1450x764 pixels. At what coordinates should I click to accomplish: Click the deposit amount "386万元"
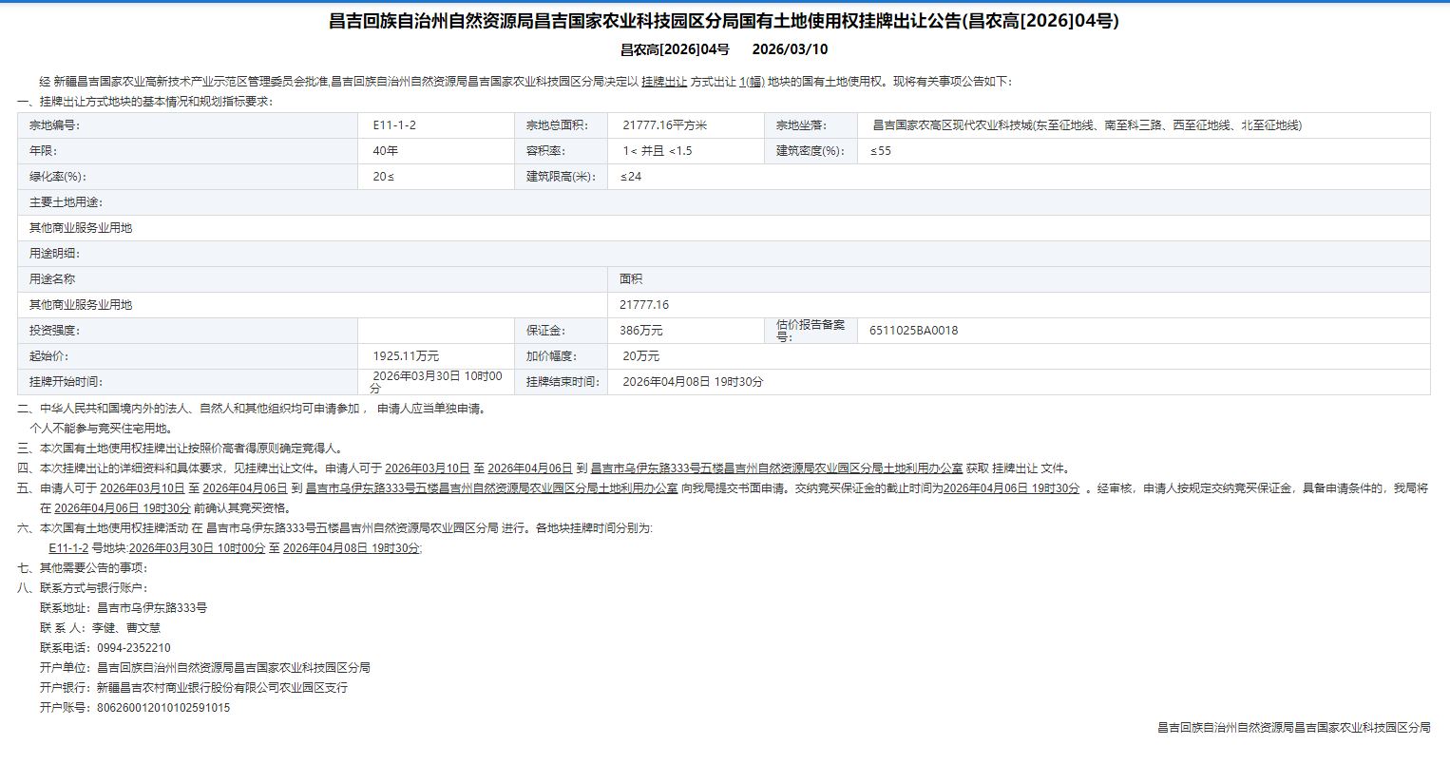(x=640, y=331)
